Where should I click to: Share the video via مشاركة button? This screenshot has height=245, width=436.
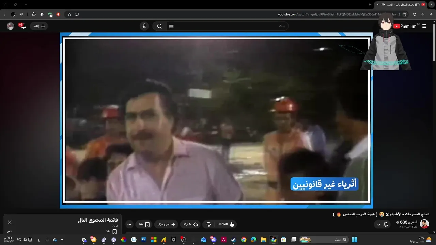(x=191, y=224)
